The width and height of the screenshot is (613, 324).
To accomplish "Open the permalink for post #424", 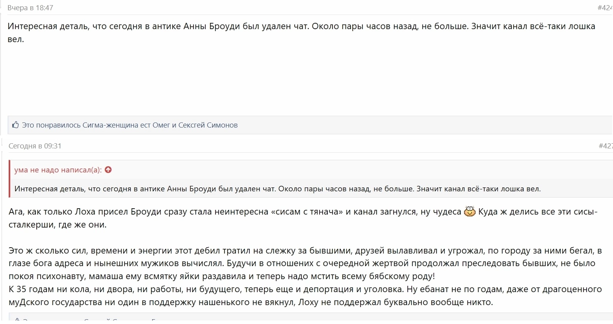I will click(x=605, y=8).
